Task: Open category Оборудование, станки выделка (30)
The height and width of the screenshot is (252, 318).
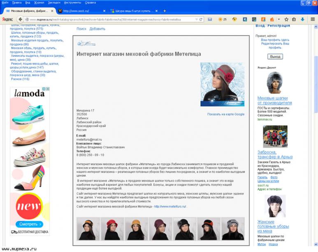Action: 33,73
